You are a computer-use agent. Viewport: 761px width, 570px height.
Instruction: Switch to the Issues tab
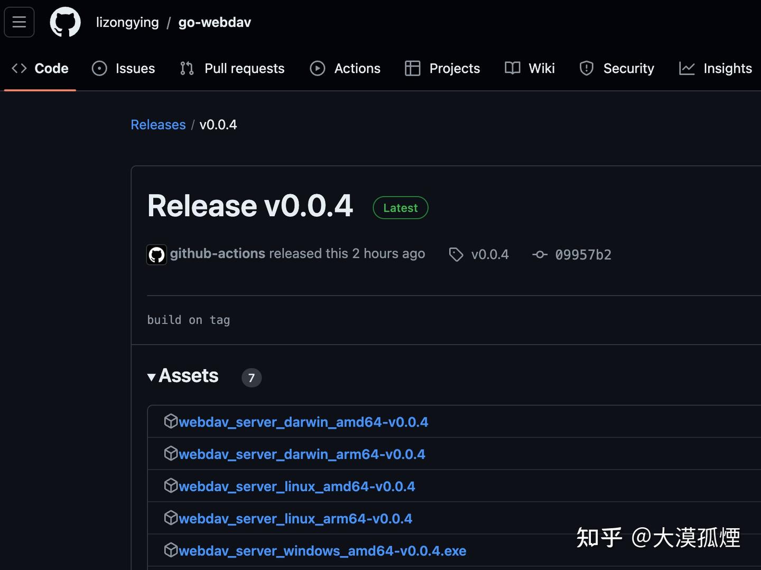click(x=124, y=68)
